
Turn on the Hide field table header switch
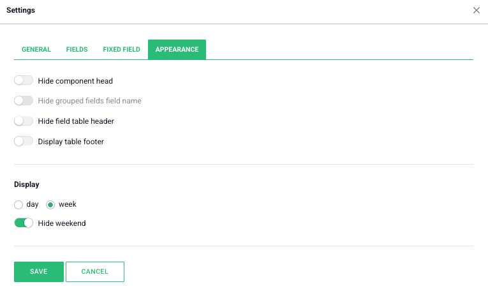click(24, 121)
